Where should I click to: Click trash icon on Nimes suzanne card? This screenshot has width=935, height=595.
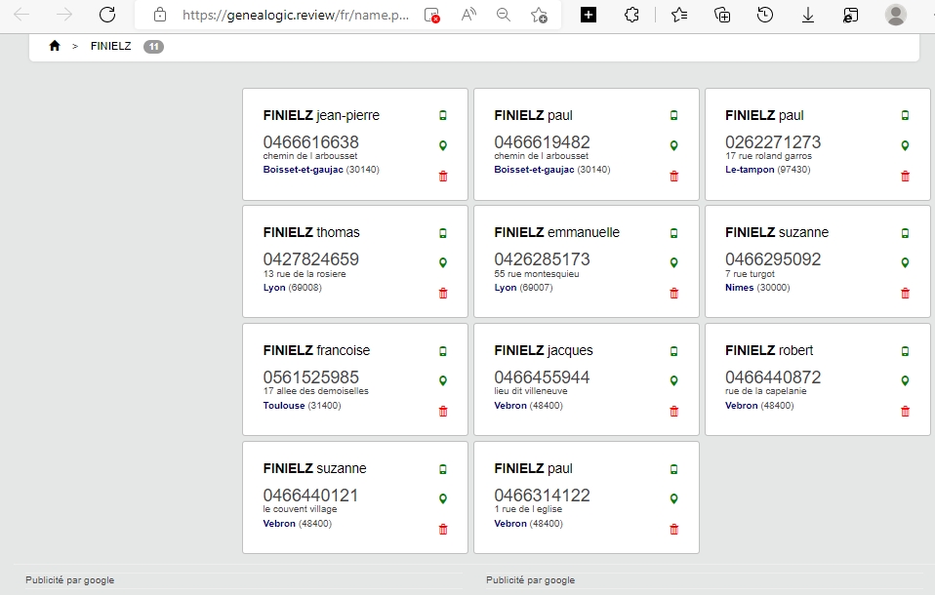pos(905,293)
